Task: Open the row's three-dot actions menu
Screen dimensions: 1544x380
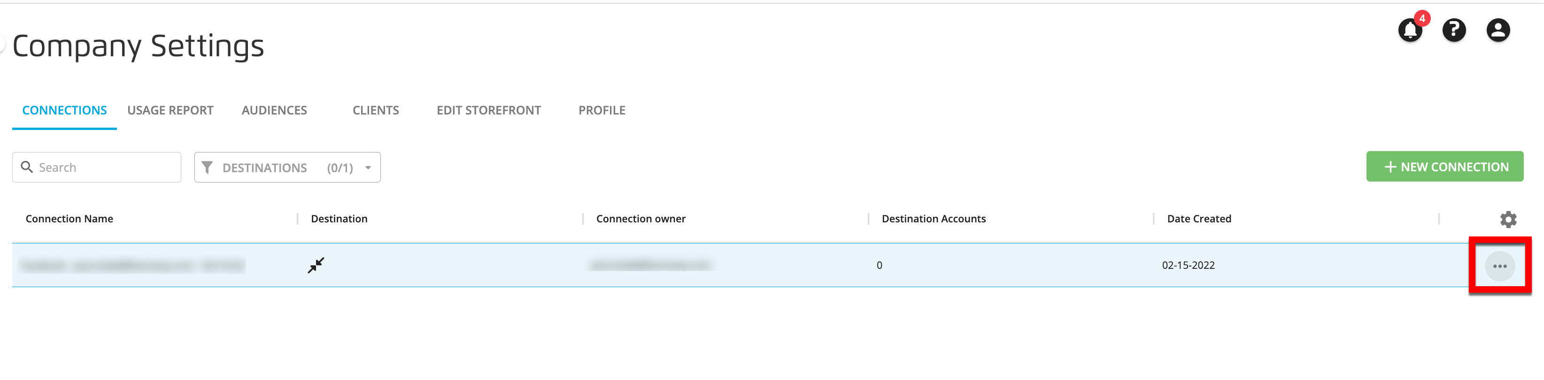Action: click(x=1500, y=266)
